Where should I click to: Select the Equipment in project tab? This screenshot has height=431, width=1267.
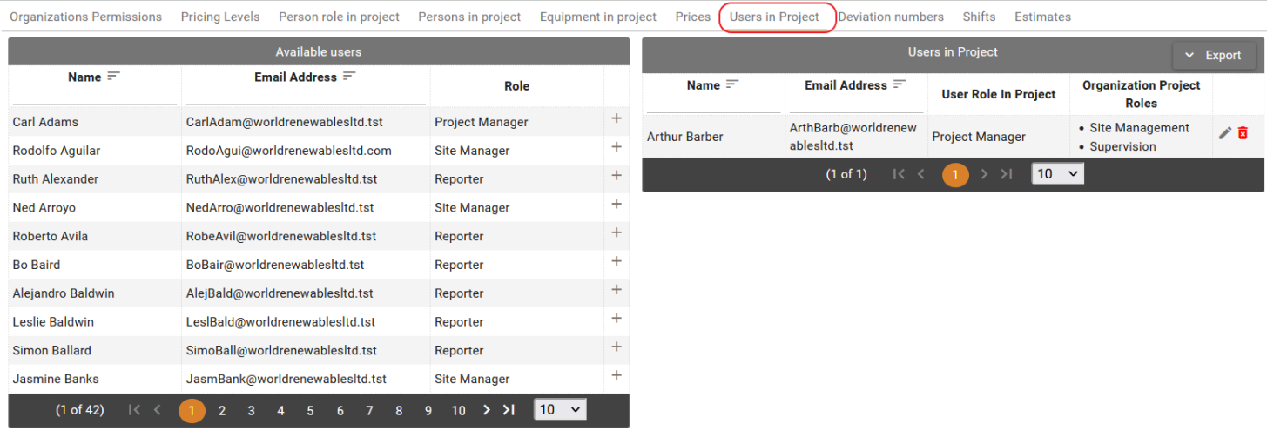point(597,17)
